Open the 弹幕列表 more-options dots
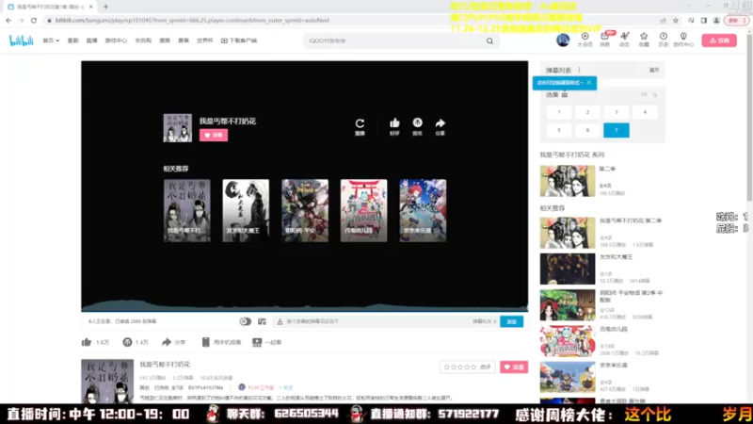The height and width of the screenshot is (424, 753). 579,70
